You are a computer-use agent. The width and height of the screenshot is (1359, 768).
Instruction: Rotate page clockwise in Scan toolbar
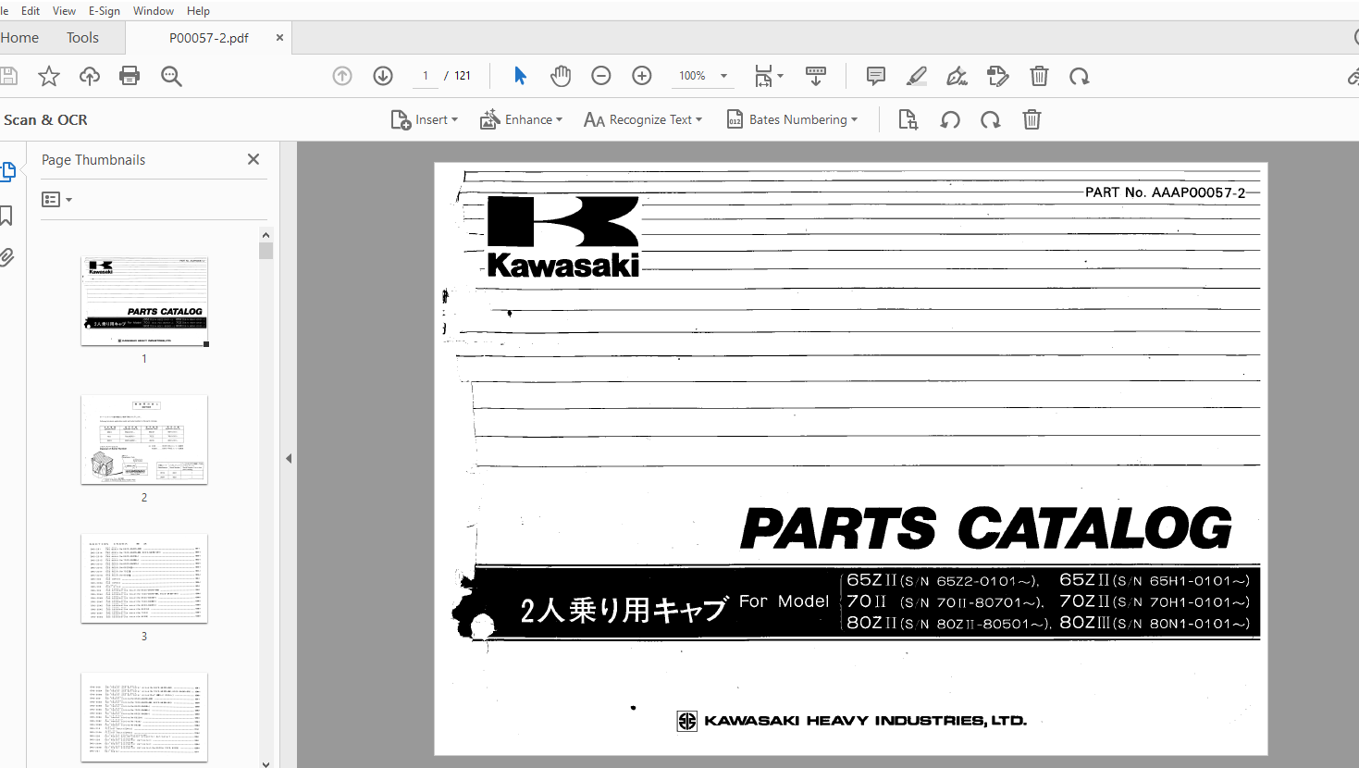point(991,119)
